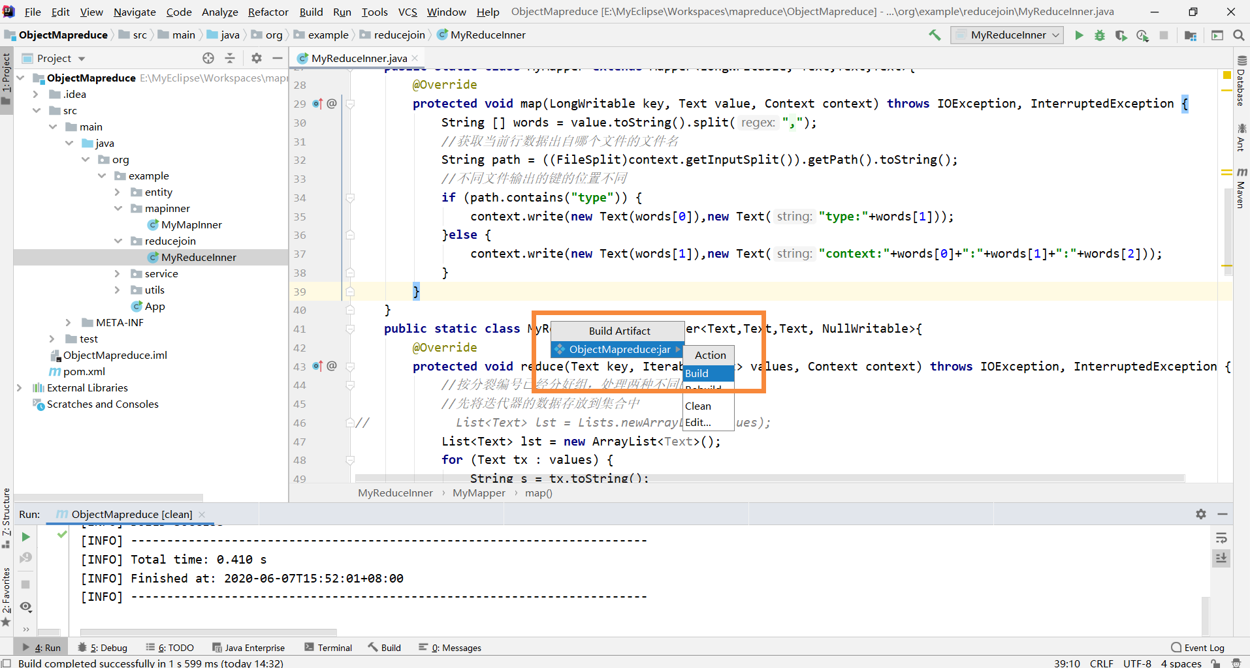Viewport: 1250px width, 668px height.
Task: Close the ObjectMapreduce [clean] run tab
Action: pyautogui.click(x=202, y=514)
